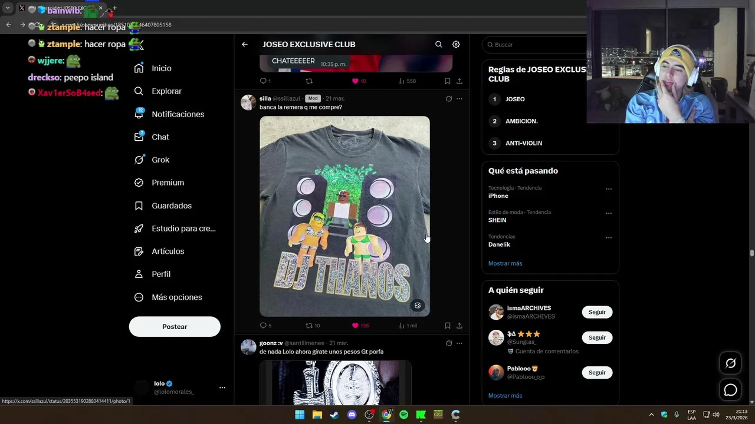Open account menu dots next to lolo
755x424 pixels.
[222, 387]
